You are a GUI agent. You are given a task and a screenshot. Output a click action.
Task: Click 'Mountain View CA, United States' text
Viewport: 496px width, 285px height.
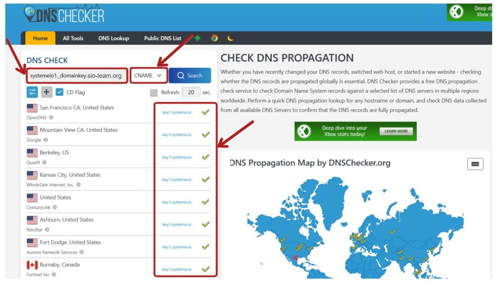(79, 130)
